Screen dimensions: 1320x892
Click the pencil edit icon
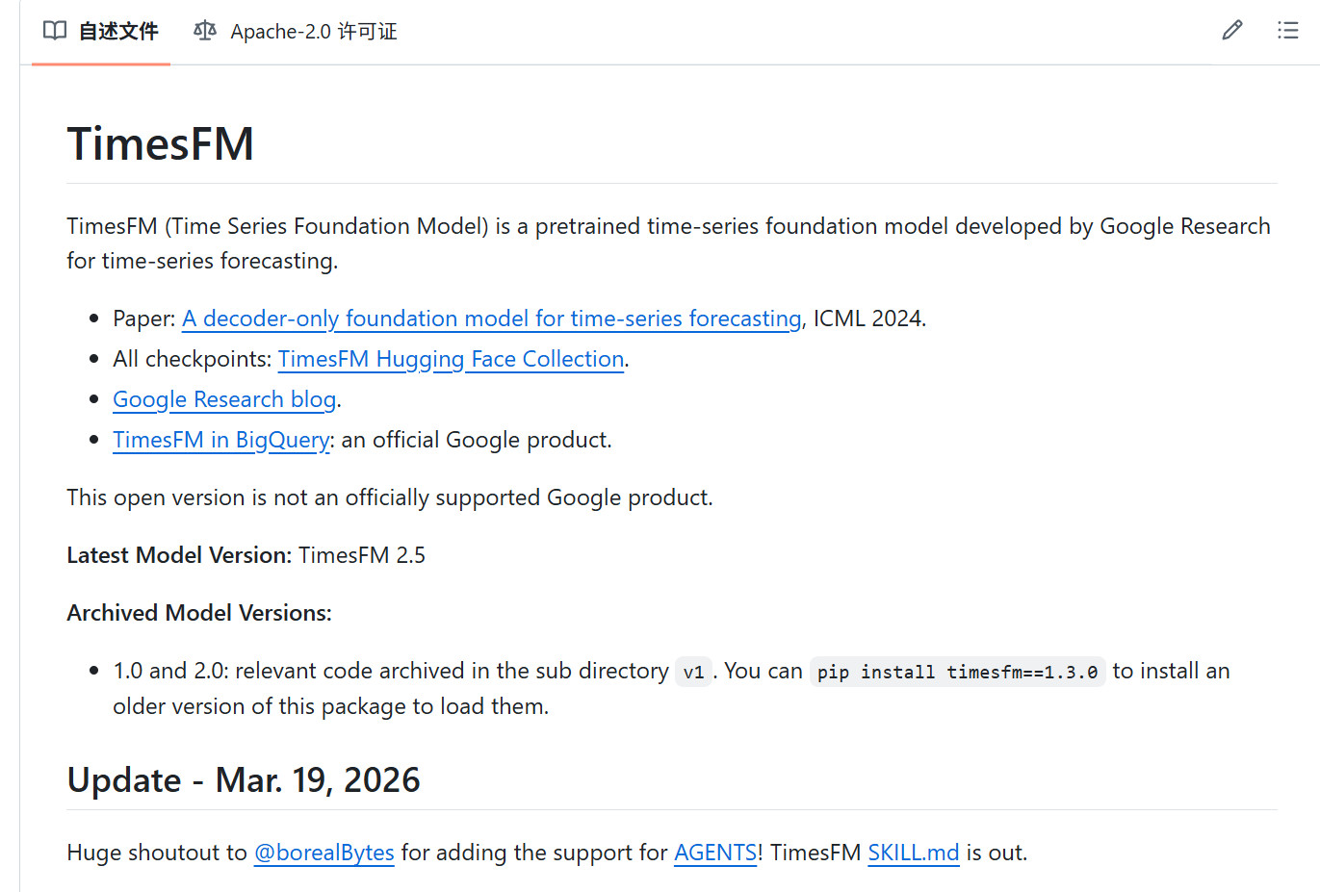click(x=1231, y=31)
